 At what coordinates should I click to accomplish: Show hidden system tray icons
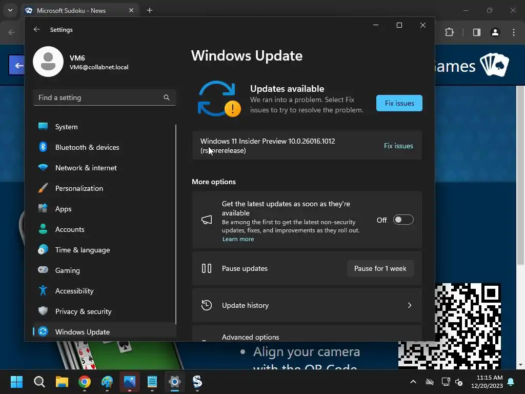pos(413,382)
